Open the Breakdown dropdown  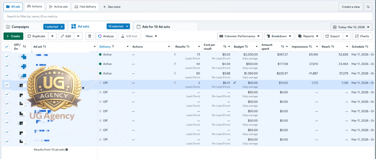[279, 36]
